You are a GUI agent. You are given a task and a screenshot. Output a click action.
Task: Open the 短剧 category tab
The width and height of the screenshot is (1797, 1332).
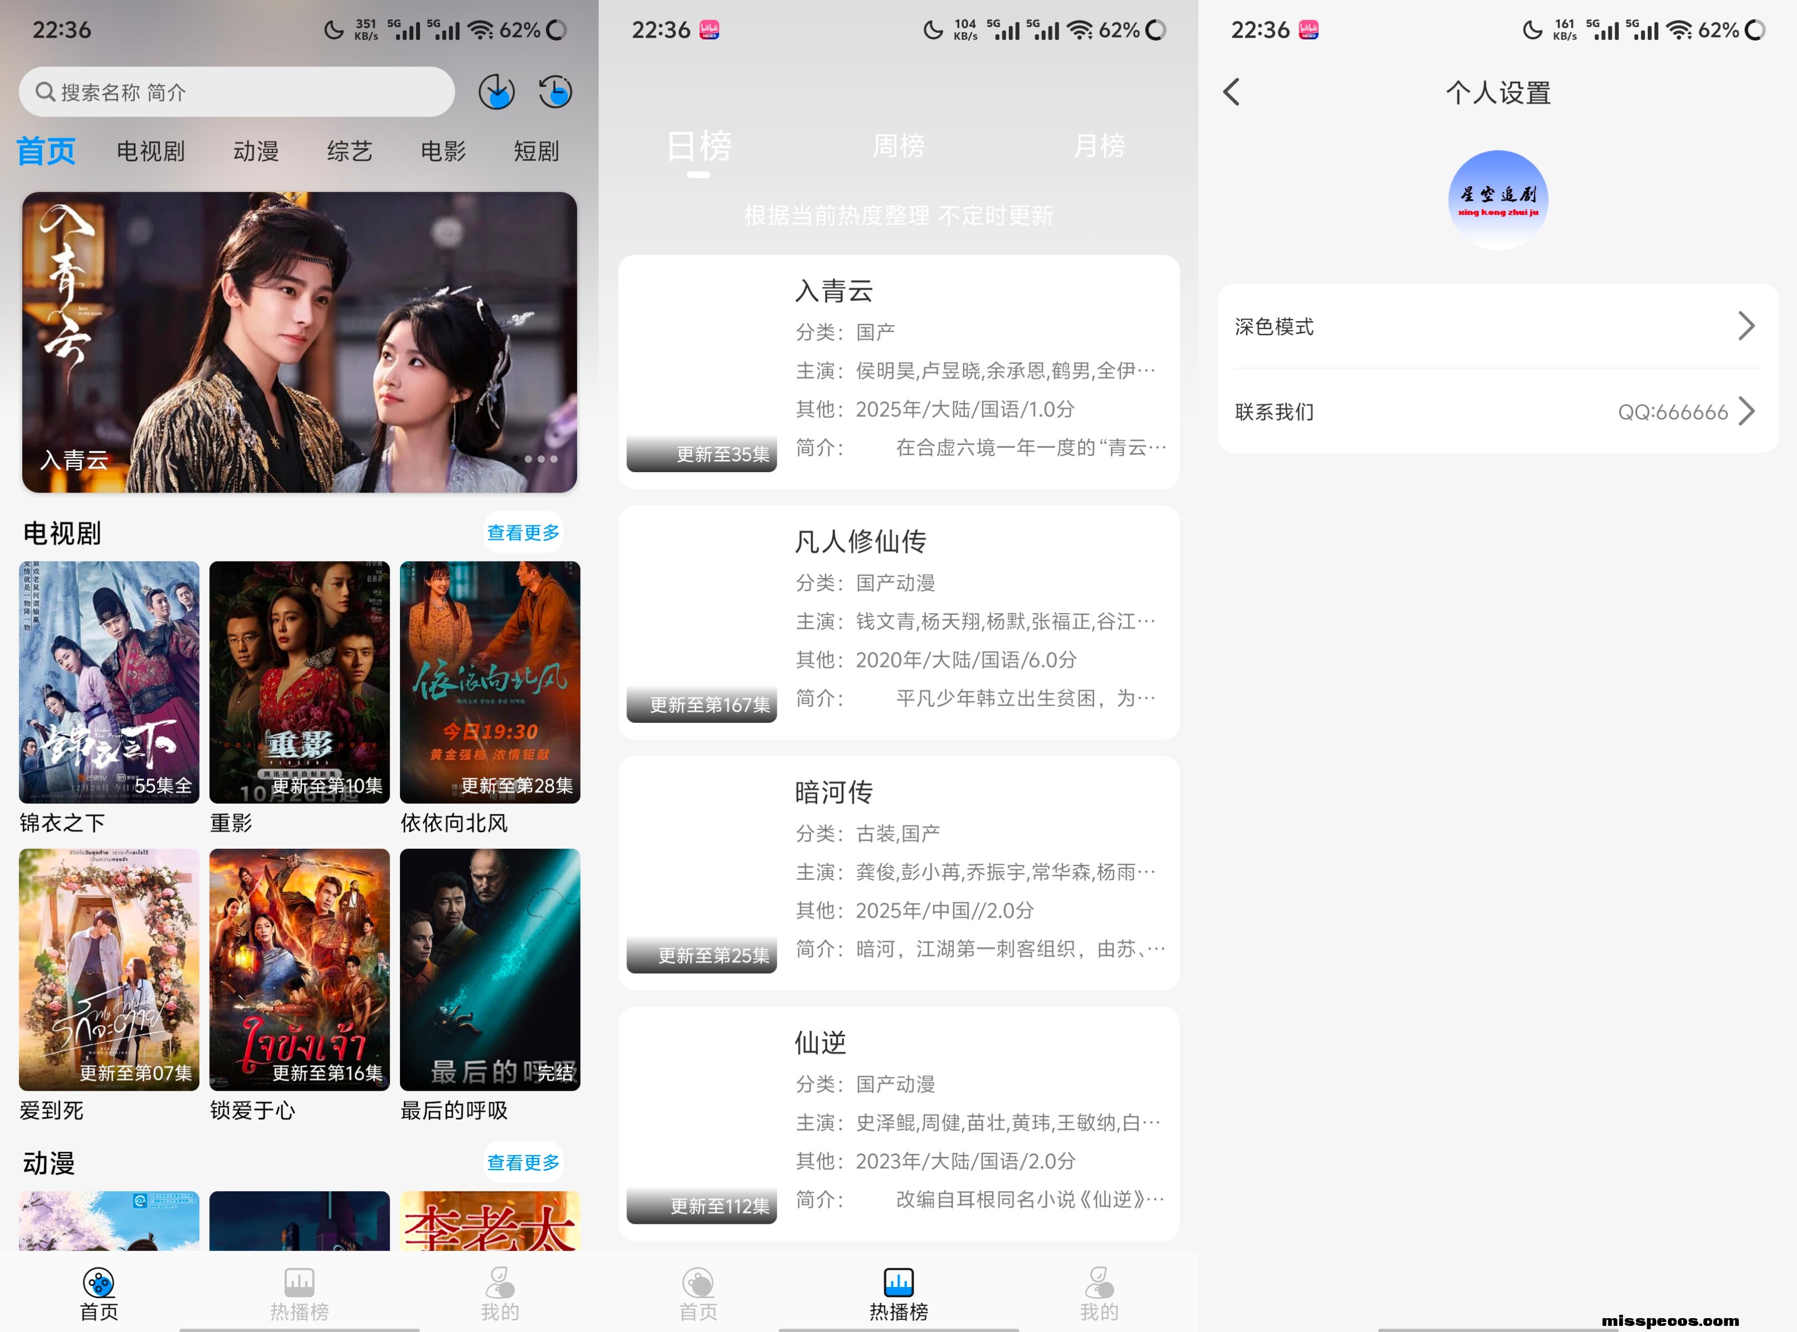pos(536,151)
